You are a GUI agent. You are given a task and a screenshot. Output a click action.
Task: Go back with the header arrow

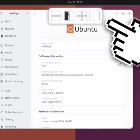coord(35,14)
